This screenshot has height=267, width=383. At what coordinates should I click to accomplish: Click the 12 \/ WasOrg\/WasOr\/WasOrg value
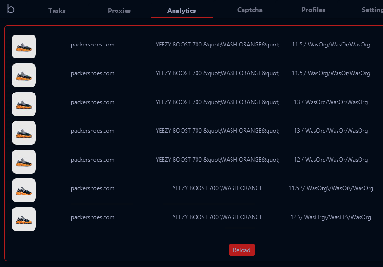[331, 217]
